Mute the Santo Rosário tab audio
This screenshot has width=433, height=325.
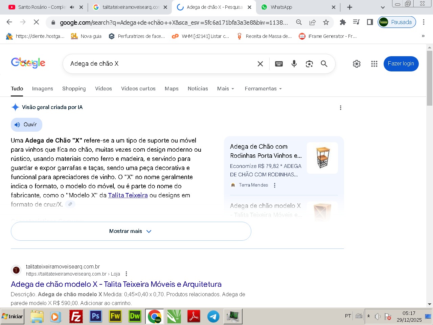coord(72,7)
